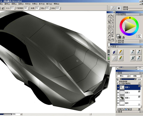
Task: Toggle 画布 canvas visibility eye
Action: (118, 103)
